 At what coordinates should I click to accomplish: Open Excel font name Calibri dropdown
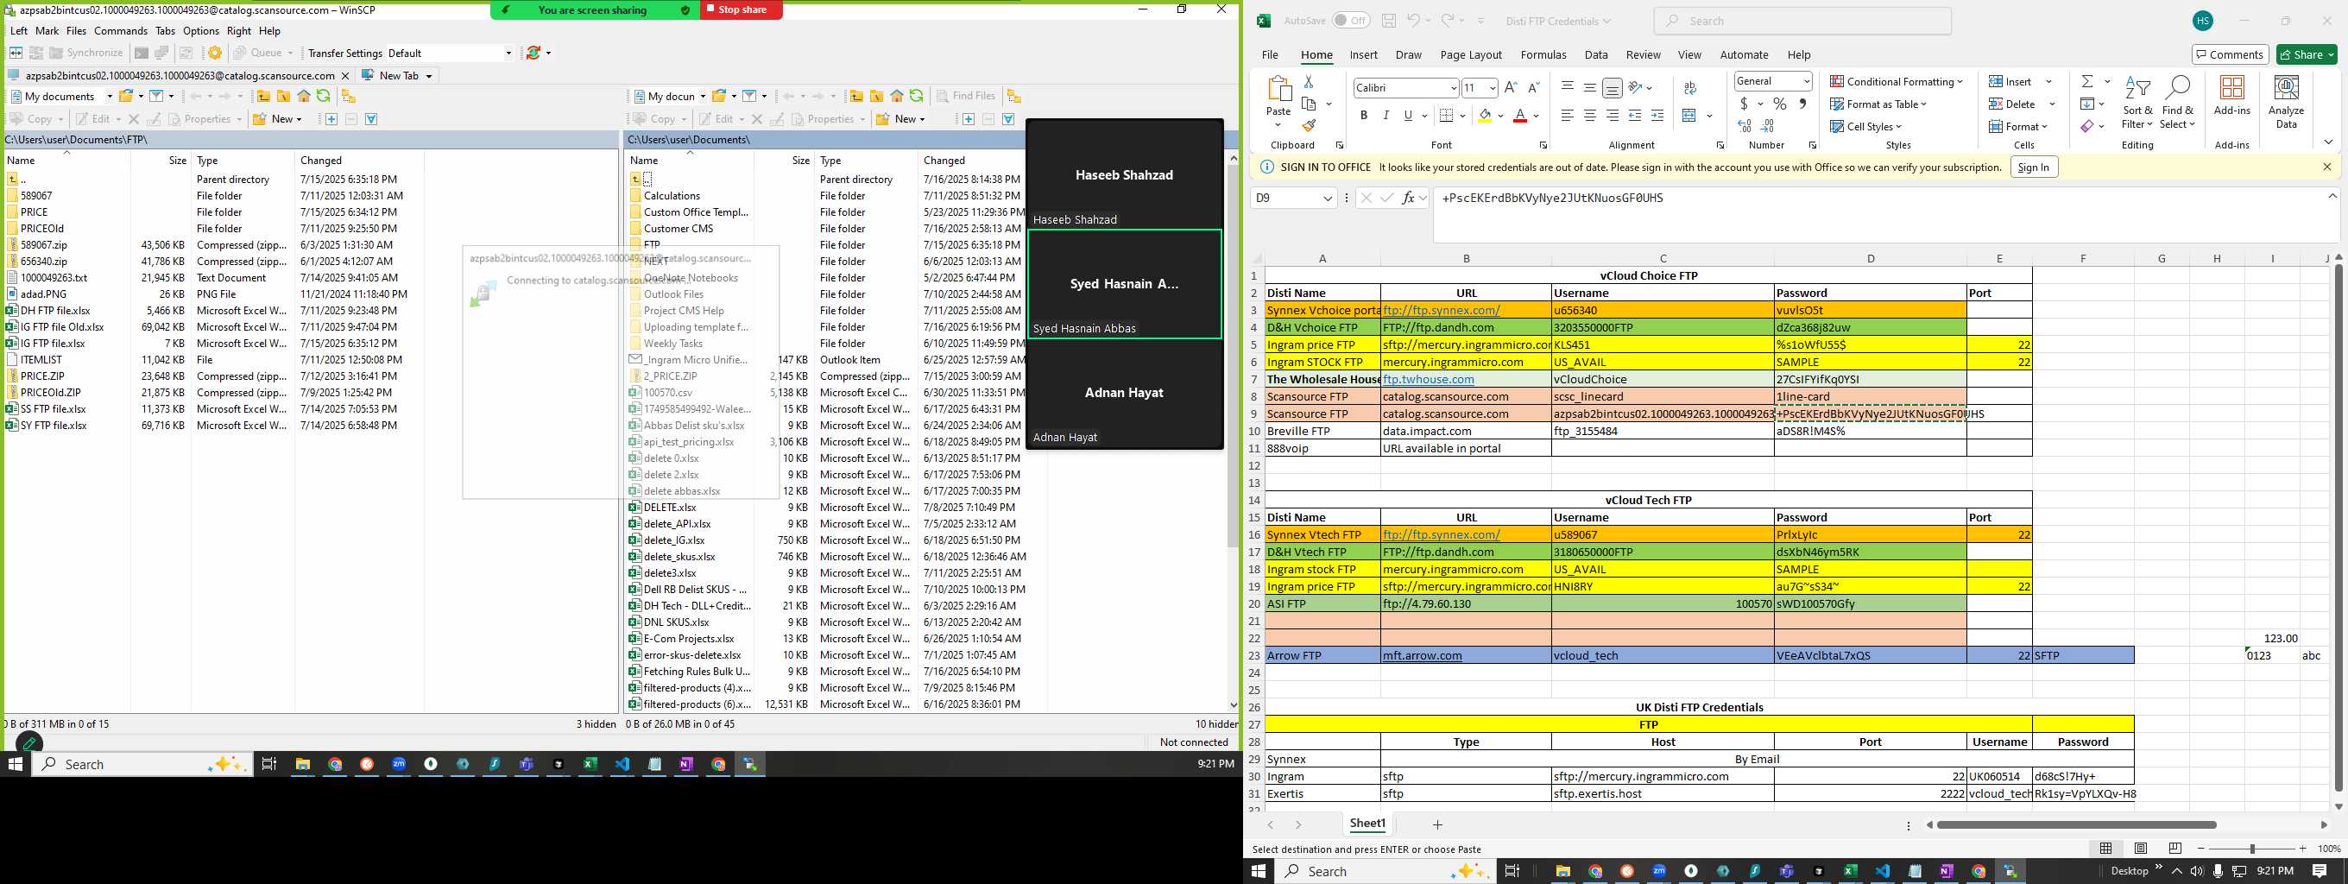1453,87
